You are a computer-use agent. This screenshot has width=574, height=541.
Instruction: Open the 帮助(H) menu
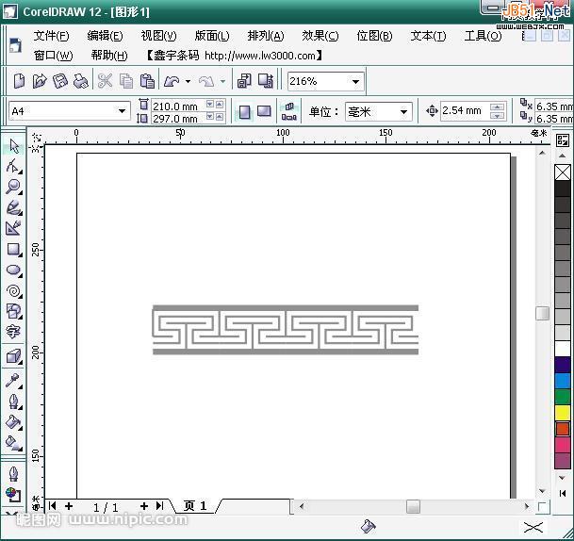[109, 56]
